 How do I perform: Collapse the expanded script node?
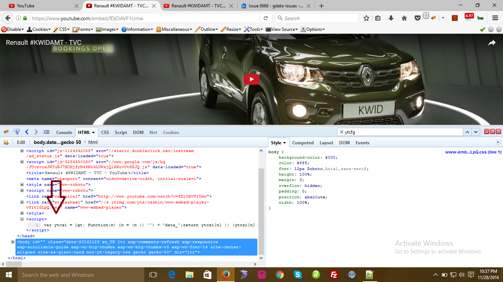tap(22, 219)
